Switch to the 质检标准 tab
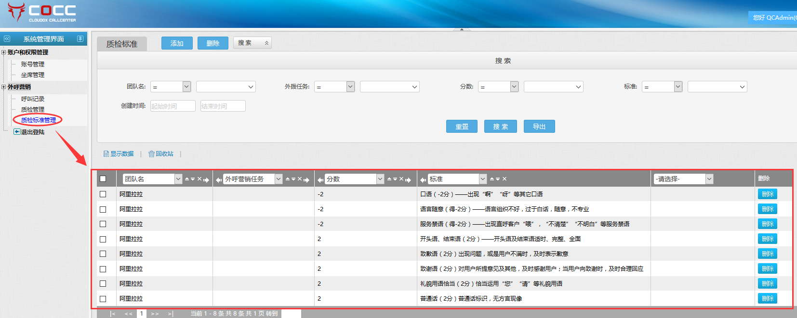The height and width of the screenshot is (318, 797). tap(122, 44)
